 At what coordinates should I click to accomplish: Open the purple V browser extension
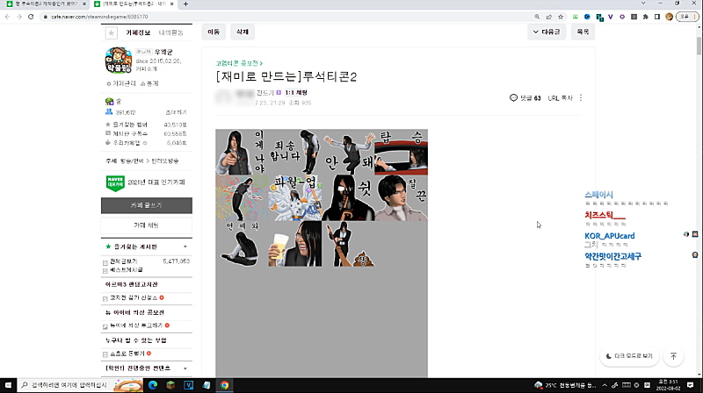pyautogui.click(x=610, y=17)
